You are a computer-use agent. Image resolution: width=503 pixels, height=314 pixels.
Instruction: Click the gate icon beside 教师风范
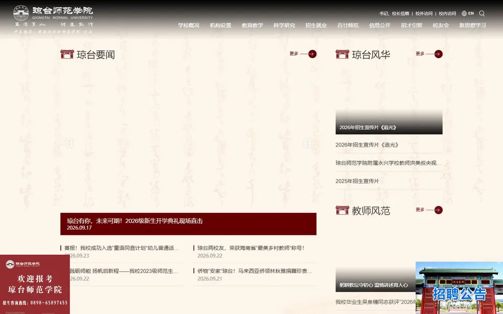tap(342, 210)
